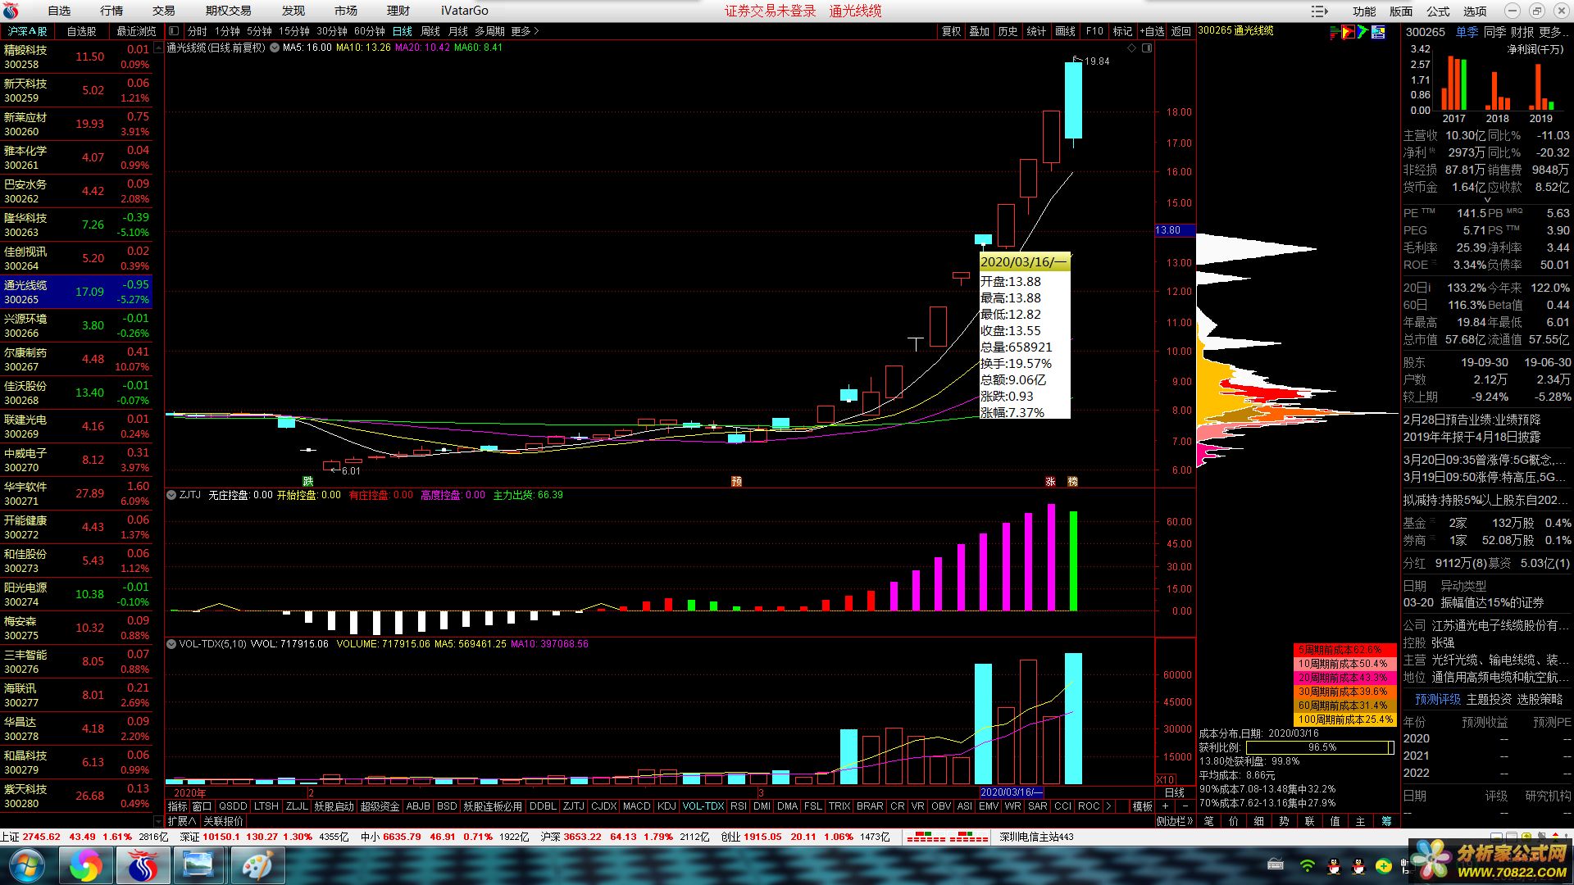1574x885 pixels.
Task: Click the green 360 plus tray icon
Action: point(1384,865)
